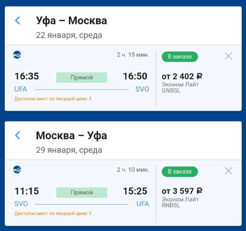Click the GNBSL fare code

[x=171, y=90]
